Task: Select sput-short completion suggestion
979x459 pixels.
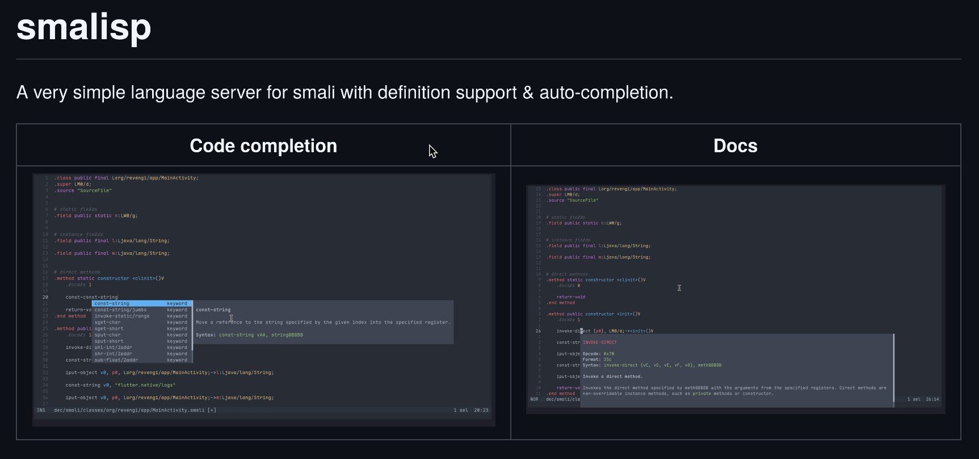Action: coord(109,341)
